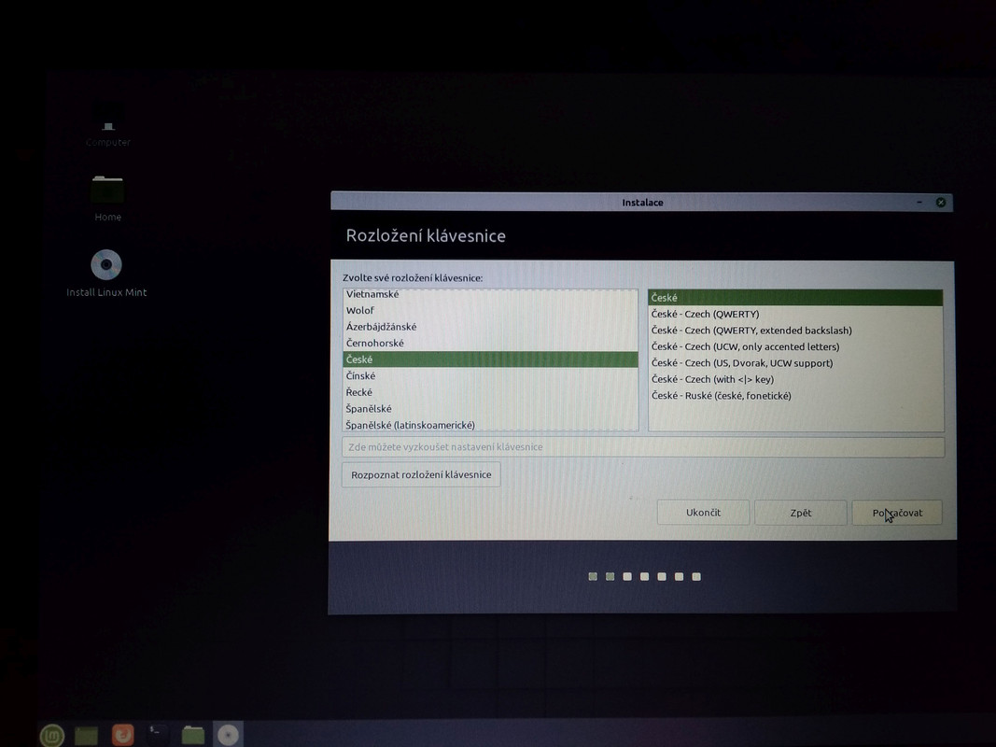
Task: Close the Instalace installer window
Action: 941,202
